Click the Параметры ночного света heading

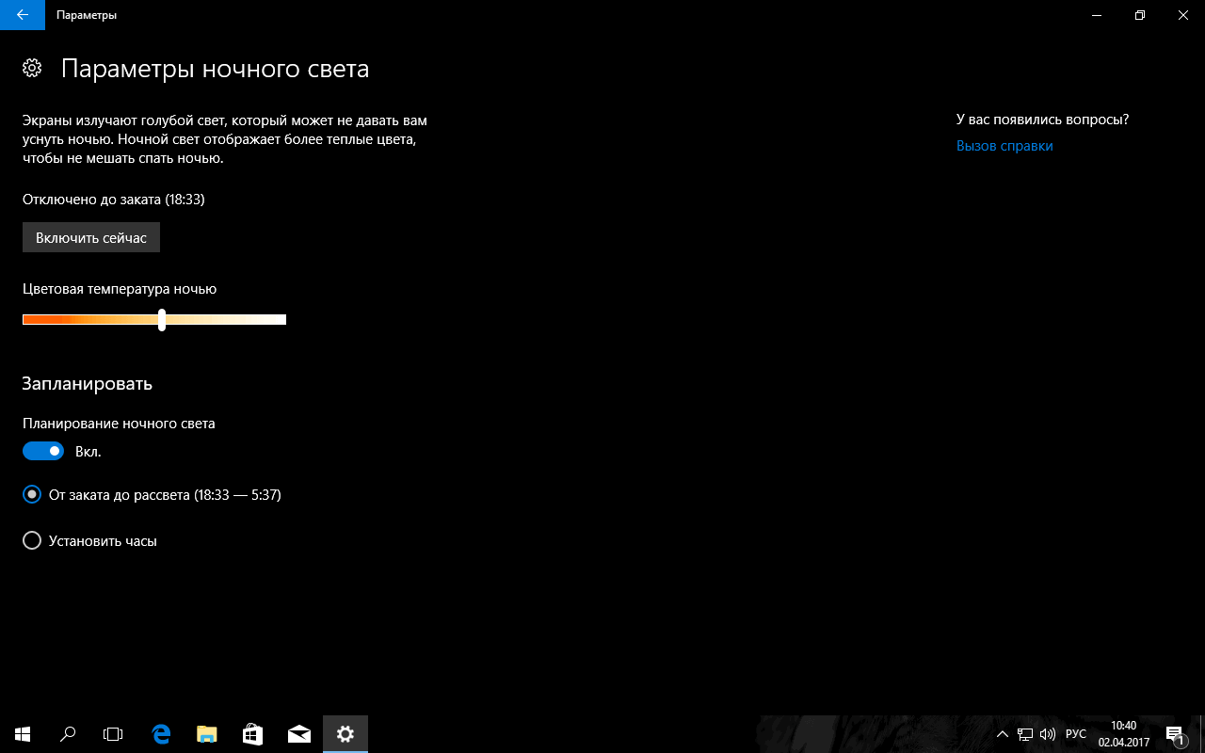point(215,69)
